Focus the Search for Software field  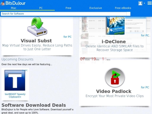64,14
